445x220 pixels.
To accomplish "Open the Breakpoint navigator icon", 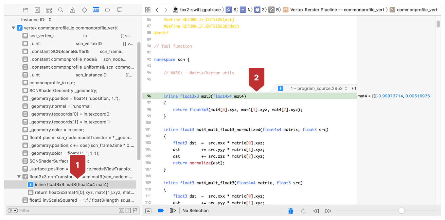I will [x=108, y=10].
